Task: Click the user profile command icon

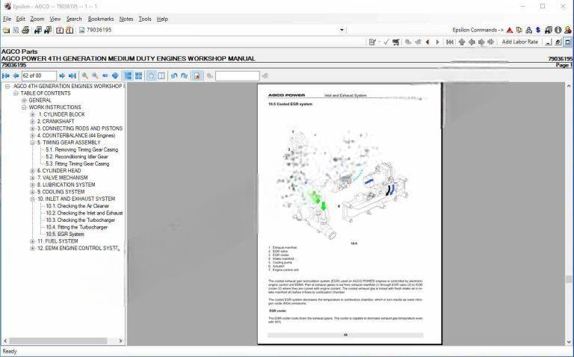Action: [x=568, y=30]
